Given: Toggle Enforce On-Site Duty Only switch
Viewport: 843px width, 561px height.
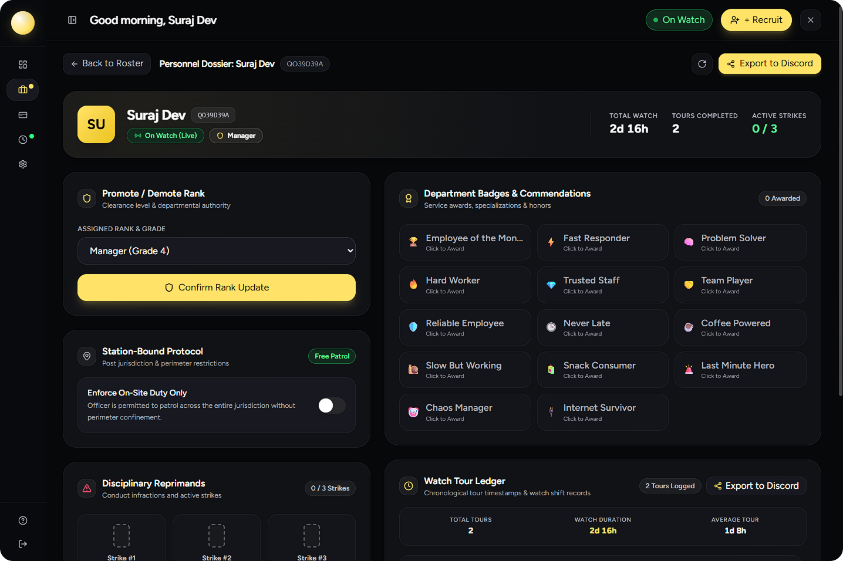Looking at the screenshot, I should 332,405.
